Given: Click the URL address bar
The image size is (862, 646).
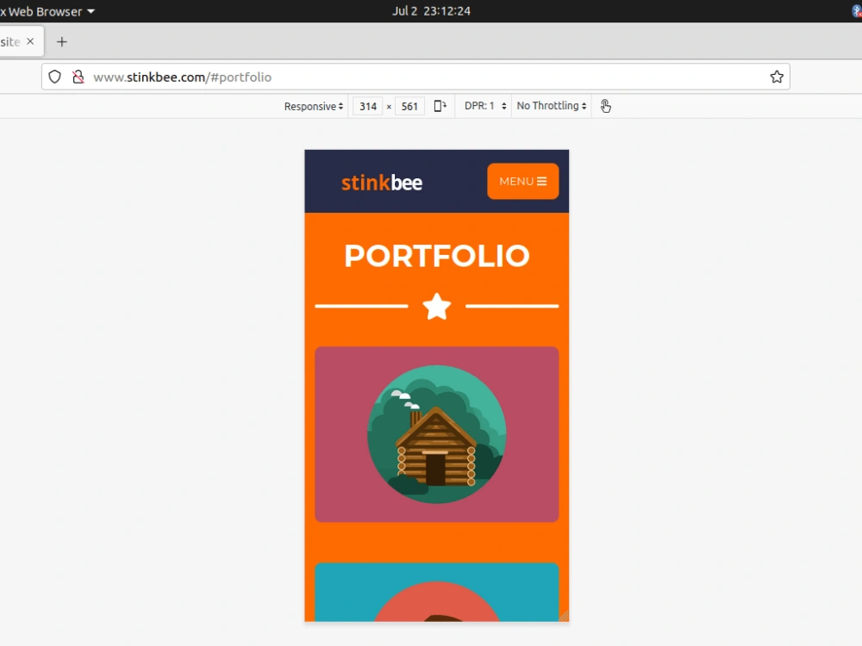Looking at the screenshot, I should tap(415, 77).
